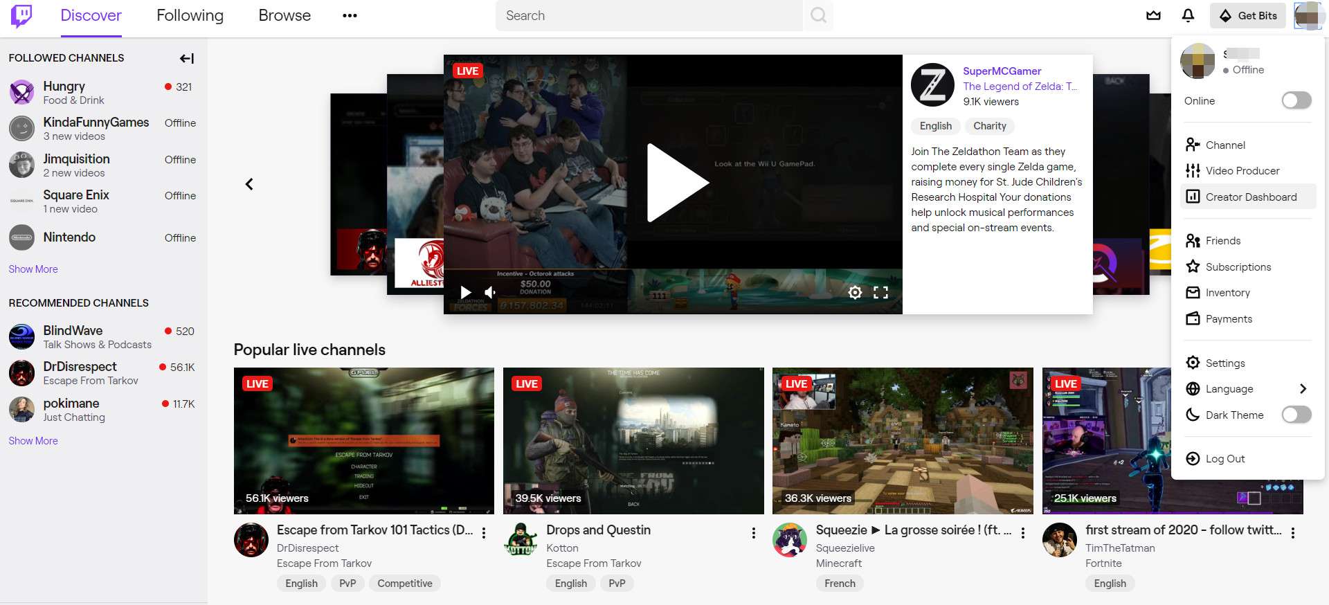Open options for Escape from Tarkov 101 stream
The image size is (1329, 605).
pos(484,533)
